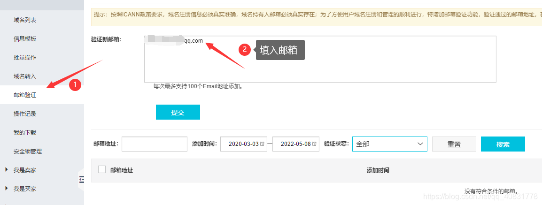
Task: Open 安全锁管理 in the sidebar
Action: coord(28,151)
